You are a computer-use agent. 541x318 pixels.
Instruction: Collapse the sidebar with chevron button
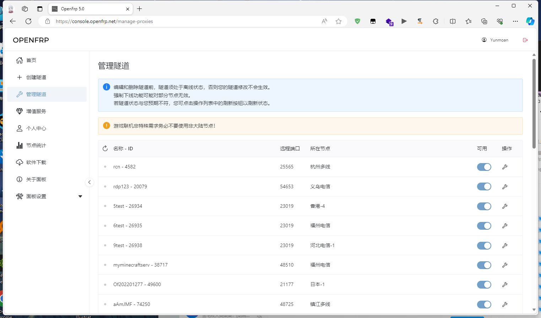tap(90, 182)
